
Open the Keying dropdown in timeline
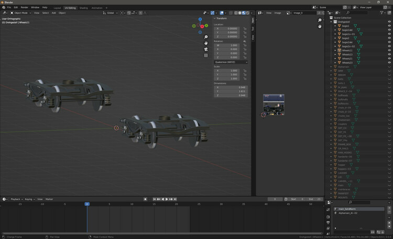tap(29, 199)
